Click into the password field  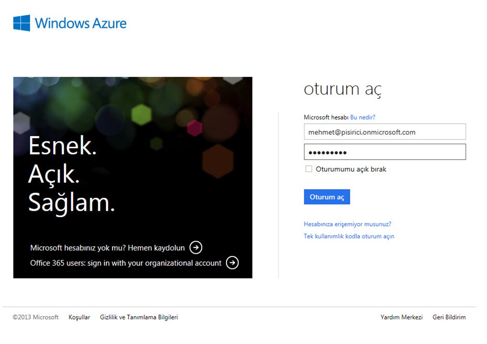384,152
